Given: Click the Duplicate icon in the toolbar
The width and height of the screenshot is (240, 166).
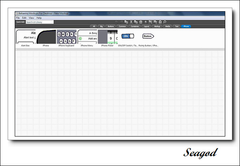Looking at the screenshot, I should 126,22.
